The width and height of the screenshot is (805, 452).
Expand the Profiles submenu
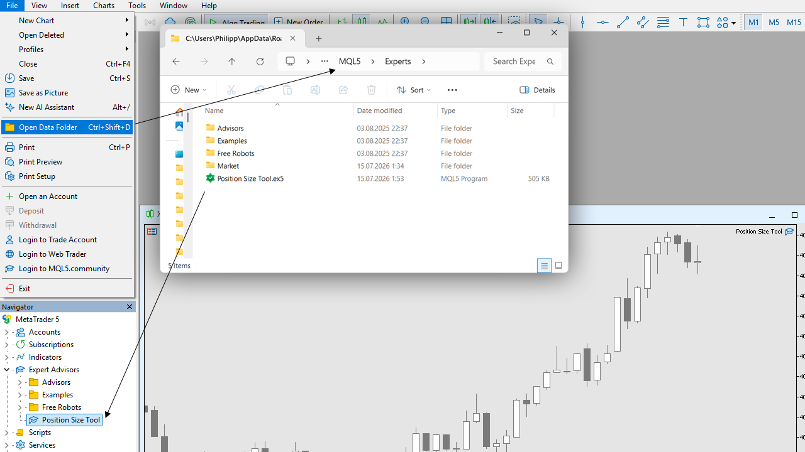pos(127,50)
